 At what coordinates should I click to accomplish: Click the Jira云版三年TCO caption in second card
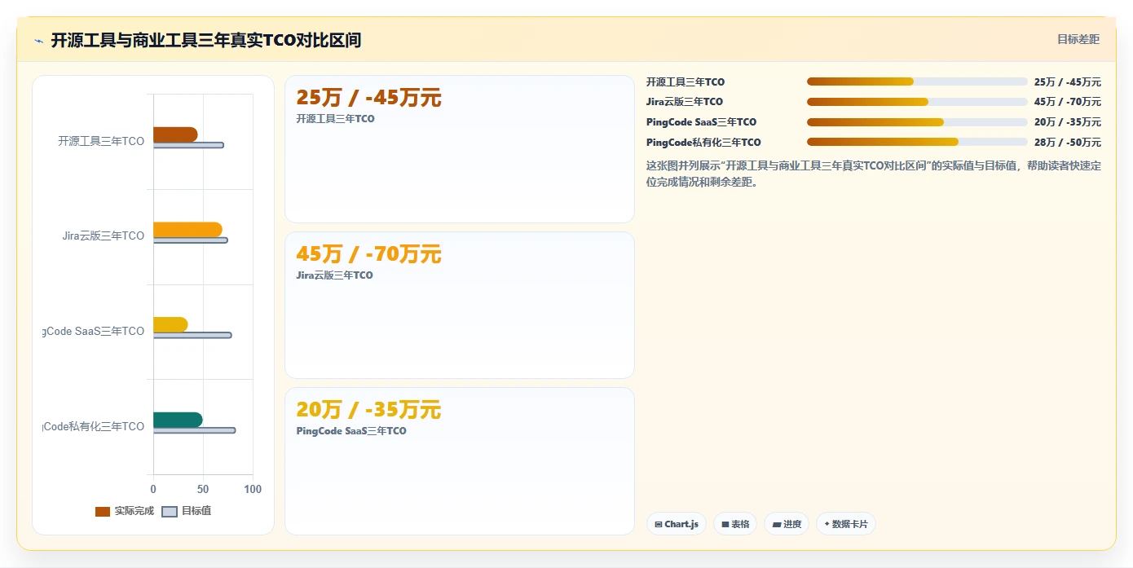pos(335,275)
